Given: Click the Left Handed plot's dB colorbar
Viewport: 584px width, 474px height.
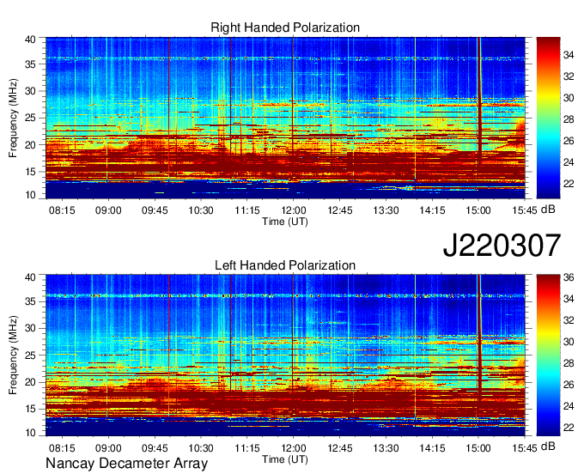Looking at the screenshot, I should 548,355.
